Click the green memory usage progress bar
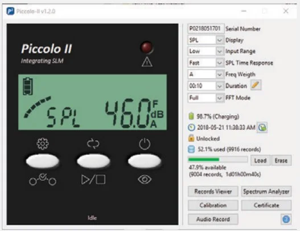The width and height of the screenshot is (300, 231). 217,159
